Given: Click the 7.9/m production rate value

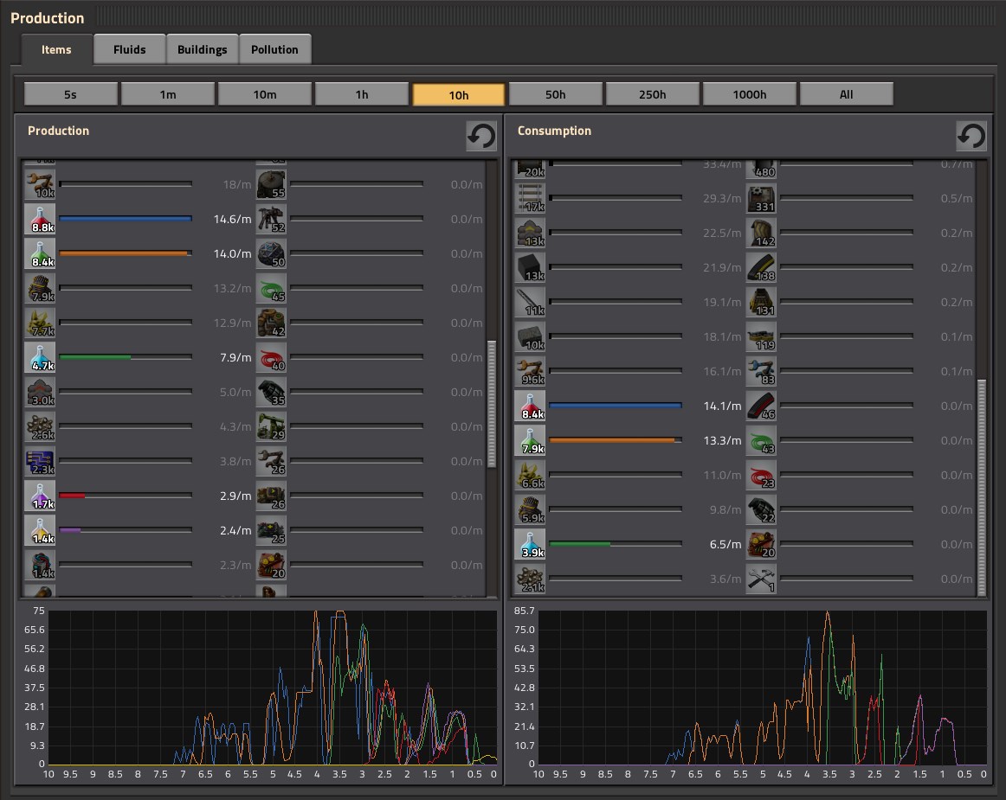Looking at the screenshot, I should 235,357.
